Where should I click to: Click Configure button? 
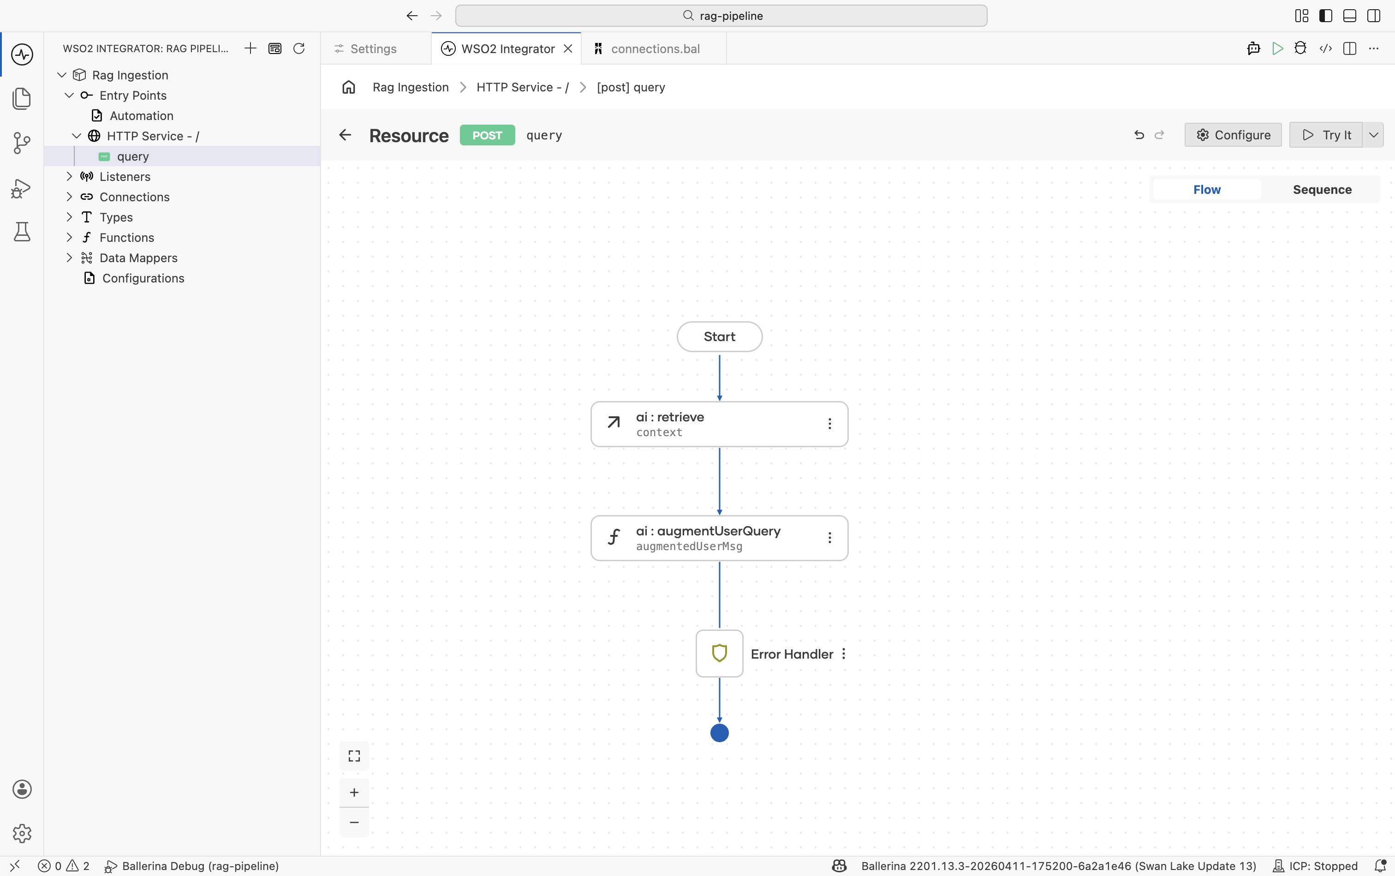pos(1233,135)
